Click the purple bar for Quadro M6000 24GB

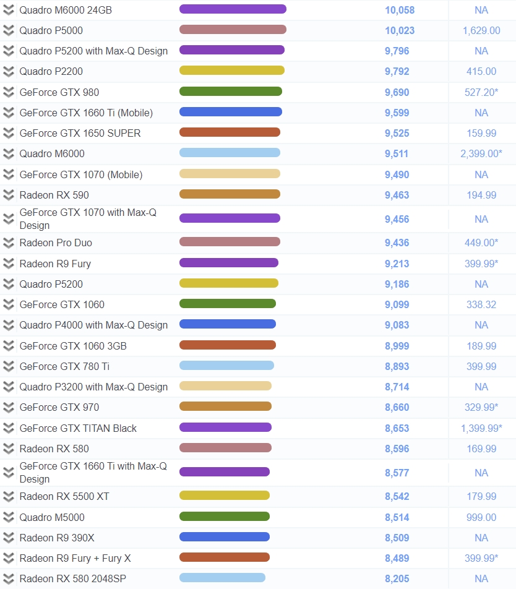click(x=233, y=9)
